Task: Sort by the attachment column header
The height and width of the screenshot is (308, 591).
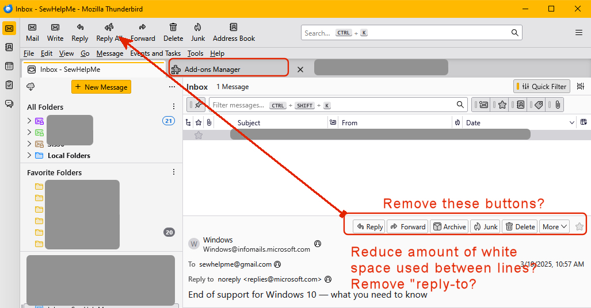Action: click(x=209, y=122)
